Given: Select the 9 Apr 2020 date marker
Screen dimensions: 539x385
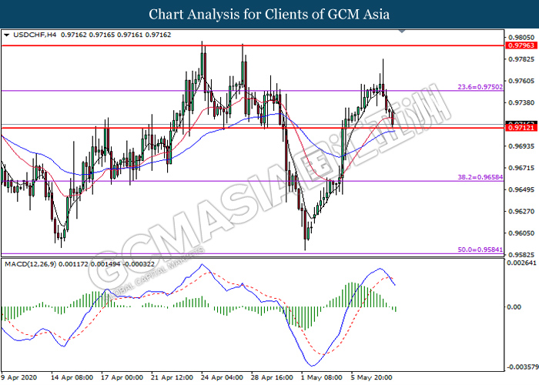Looking at the screenshot, I should tap(18, 377).
